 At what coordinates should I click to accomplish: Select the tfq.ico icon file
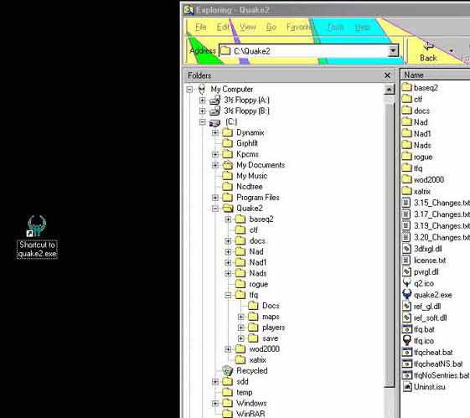[407, 341]
